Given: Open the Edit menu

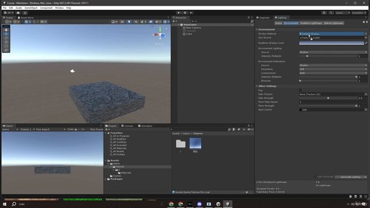Looking at the screenshot, I should 11,8.
